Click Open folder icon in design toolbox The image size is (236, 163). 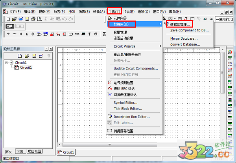tap(27, 56)
